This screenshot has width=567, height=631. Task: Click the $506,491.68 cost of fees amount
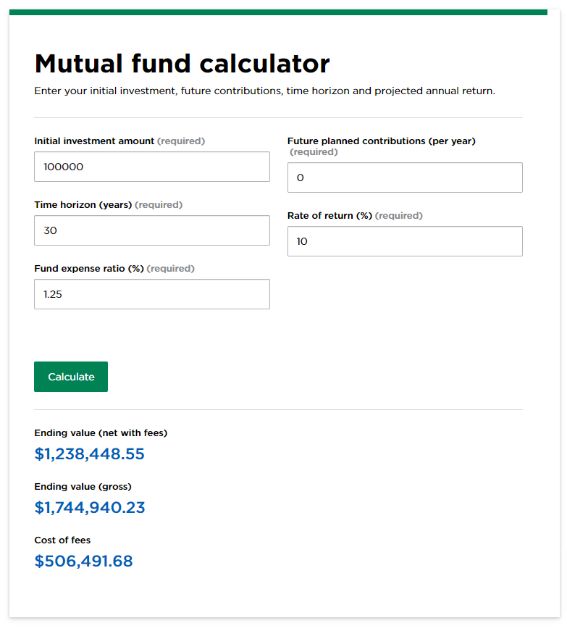coord(83,561)
